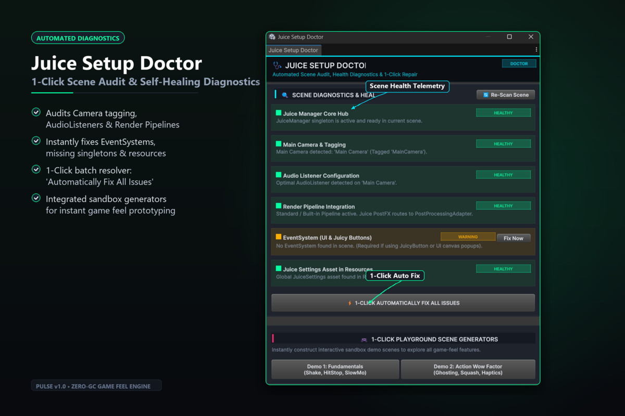Select the 'Main Camera & Tagging' row title
This screenshot has height=416, width=625.
coord(314,145)
